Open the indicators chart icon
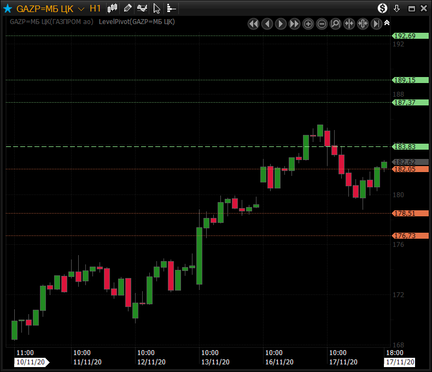 pos(142,8)
